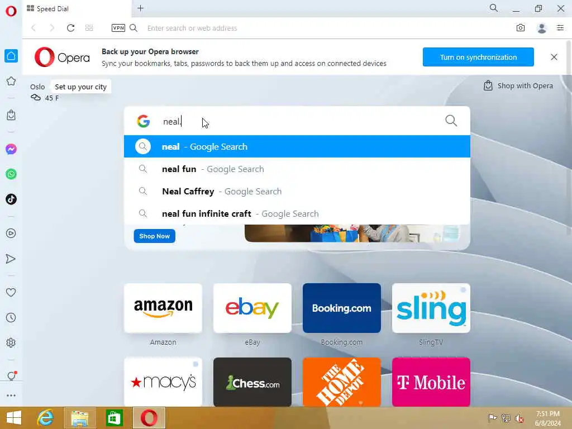Open the eBay speed dial tile
The image size is (572, 429).
point(252,308)
